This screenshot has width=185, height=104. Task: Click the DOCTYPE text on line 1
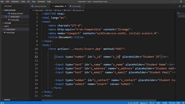(49, 14)
